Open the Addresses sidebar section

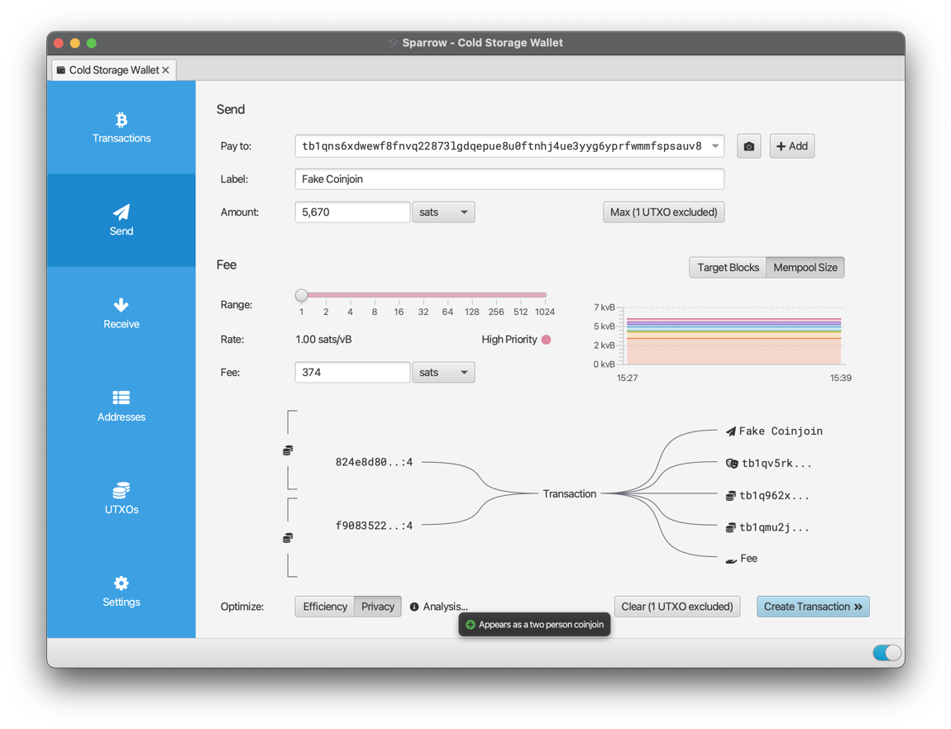122,406
